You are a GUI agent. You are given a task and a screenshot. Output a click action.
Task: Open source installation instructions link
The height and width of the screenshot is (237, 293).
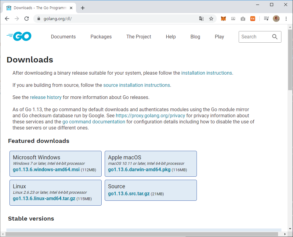click(137, 85)
